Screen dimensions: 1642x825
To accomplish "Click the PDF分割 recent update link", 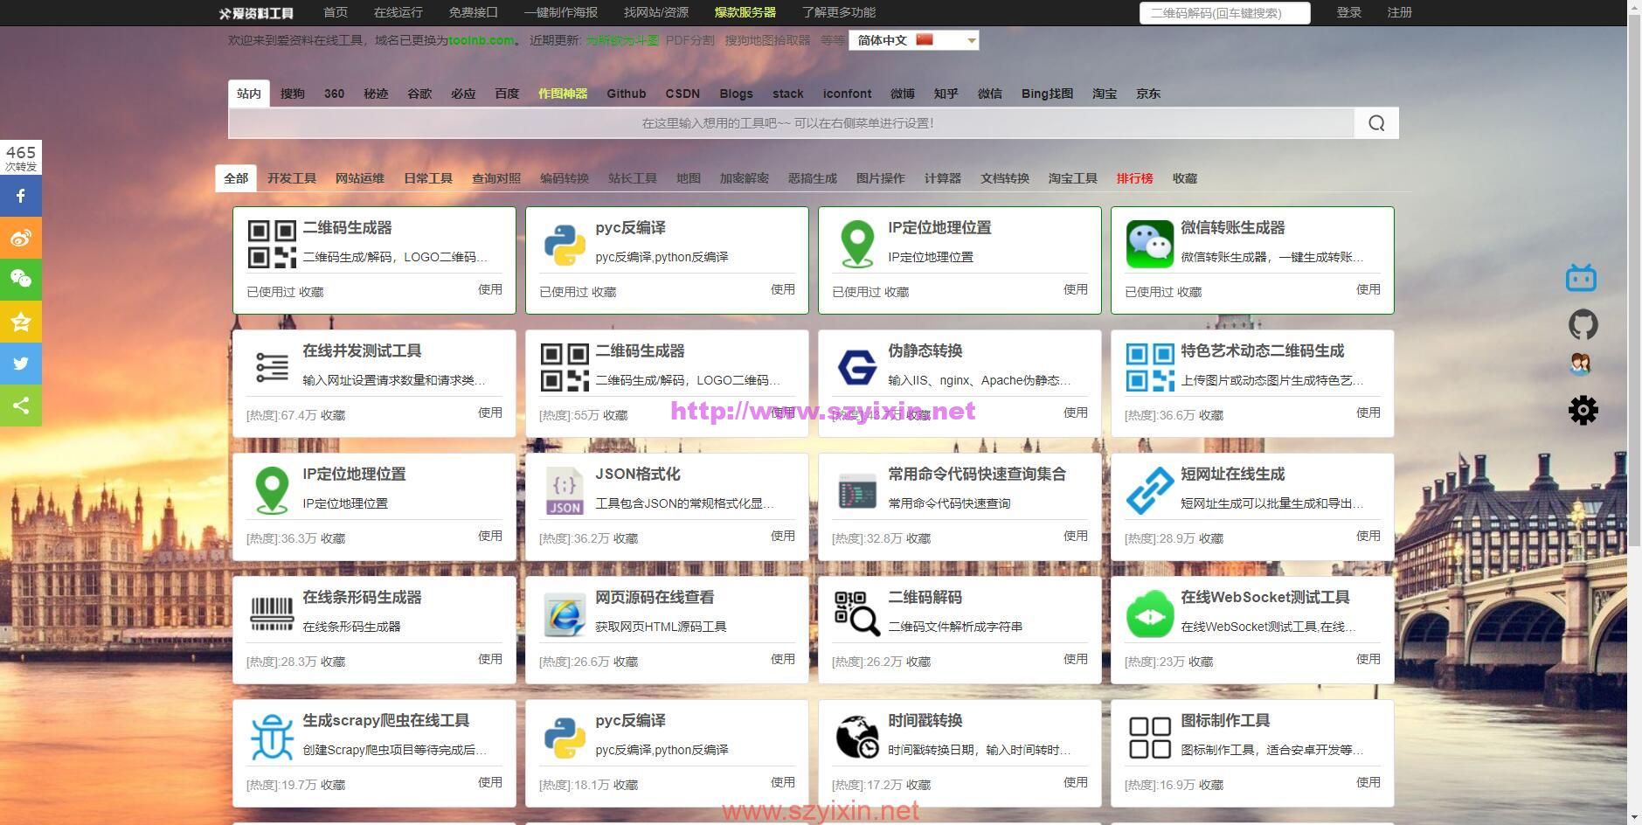I will point(689,40).
